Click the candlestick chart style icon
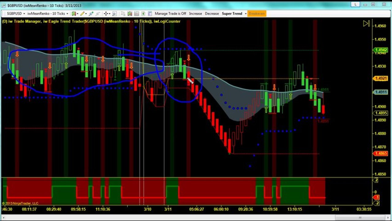The image size is (392, 221). click(74, 14)
